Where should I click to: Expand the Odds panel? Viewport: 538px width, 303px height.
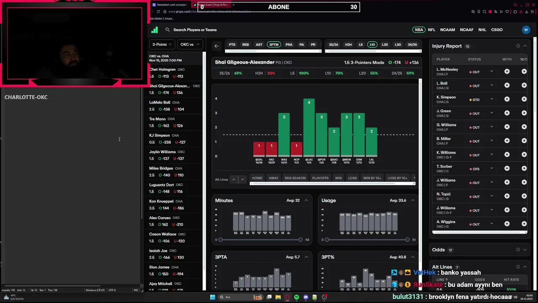click(525, 250)
